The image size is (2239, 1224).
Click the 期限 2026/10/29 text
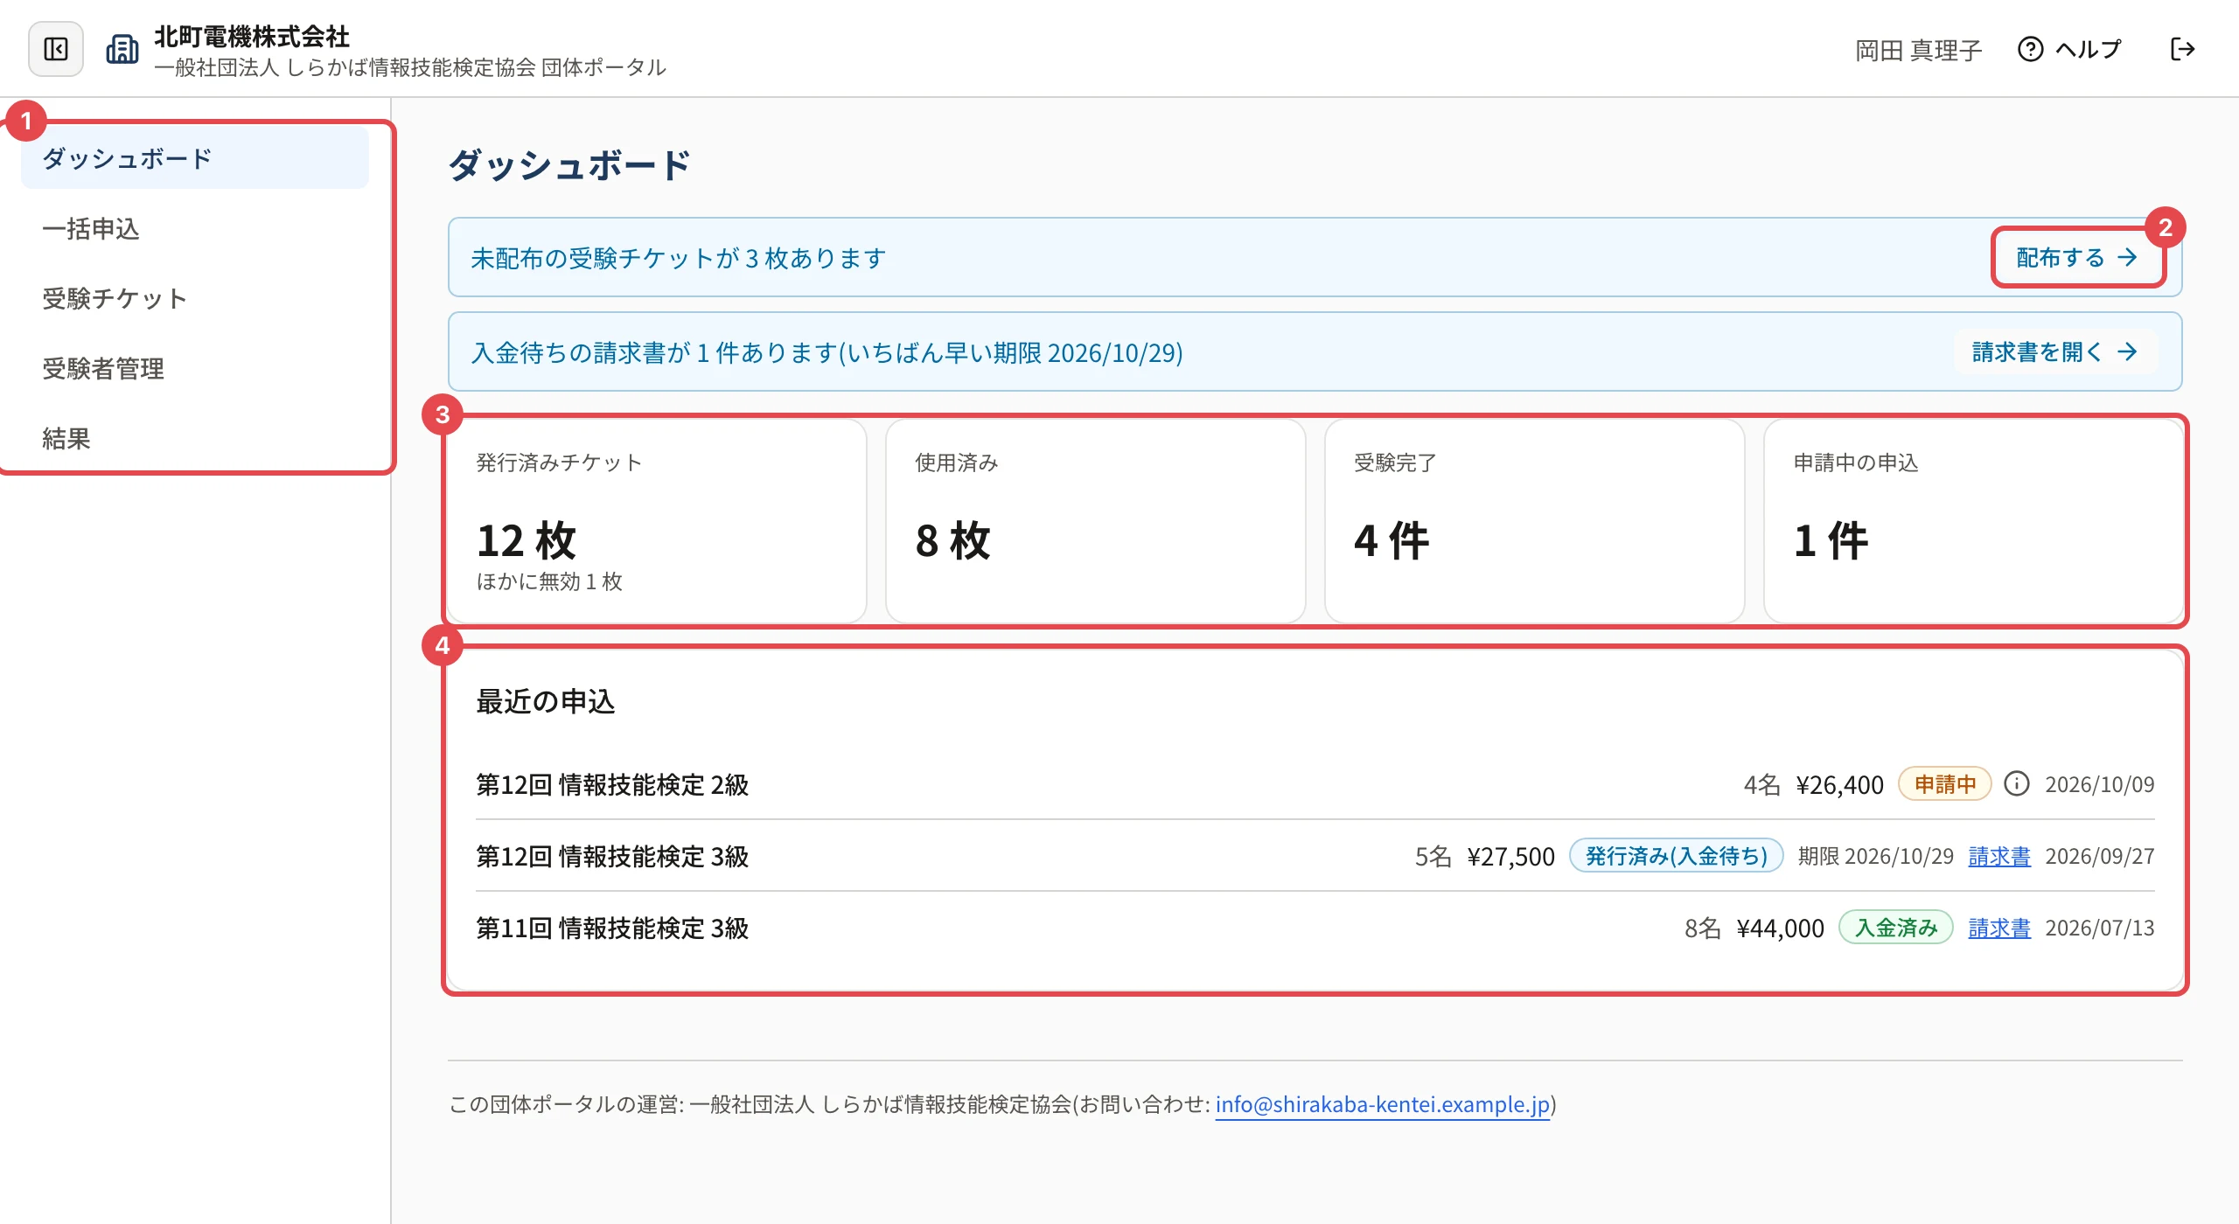[1876, 856]
